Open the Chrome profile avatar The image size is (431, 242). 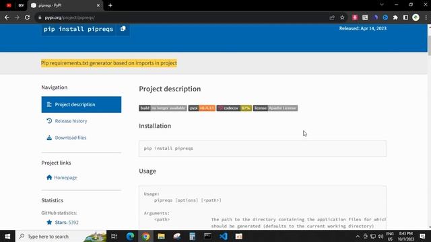point(416,17)
